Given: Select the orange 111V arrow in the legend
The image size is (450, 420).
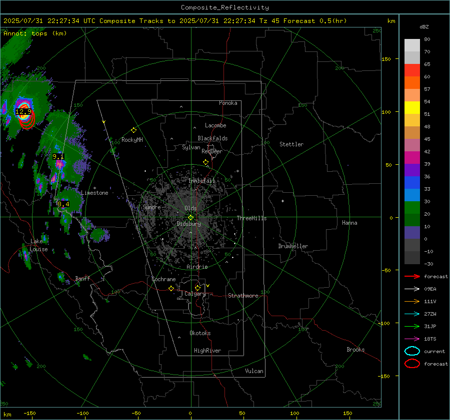Looking at the screenshot, I should pyautogui.click(x=412, y=301).
